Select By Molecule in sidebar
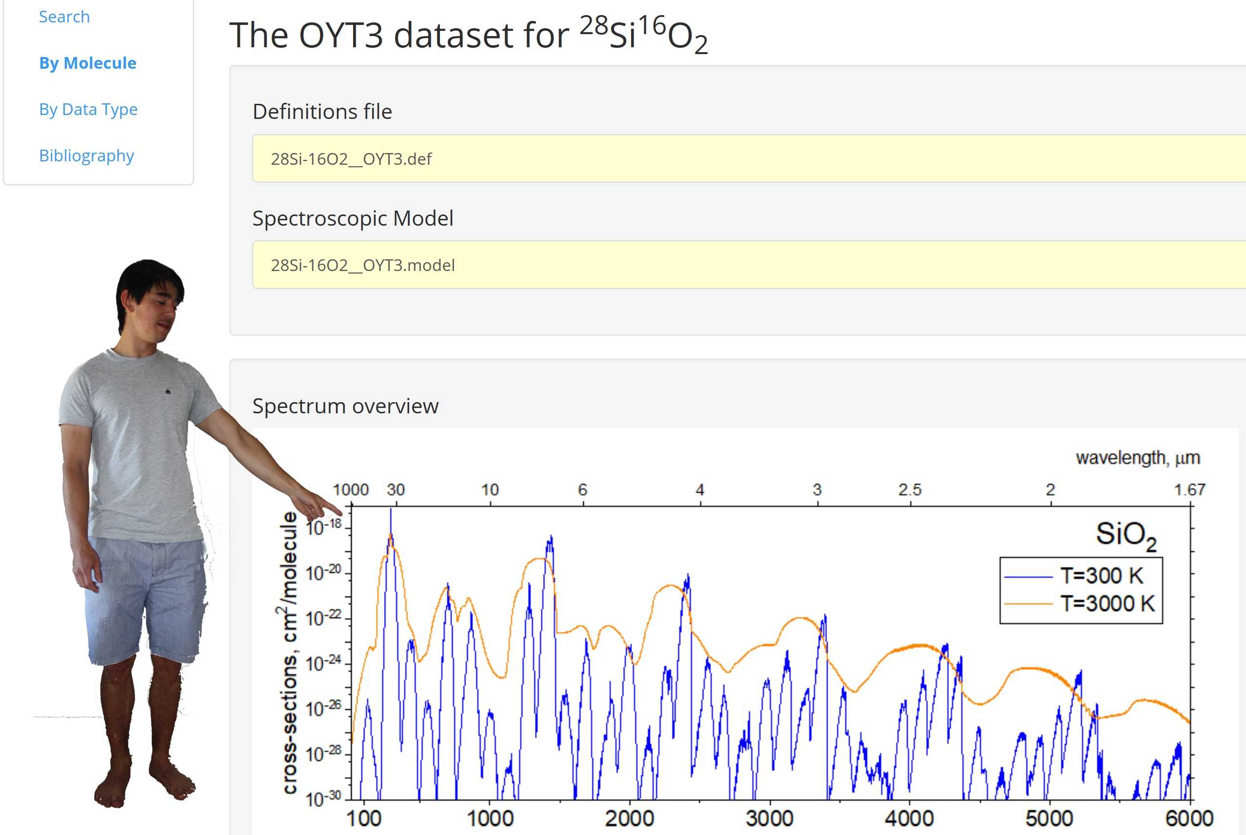Viewport: 1246px width, 835px height. tap(88, 63)
